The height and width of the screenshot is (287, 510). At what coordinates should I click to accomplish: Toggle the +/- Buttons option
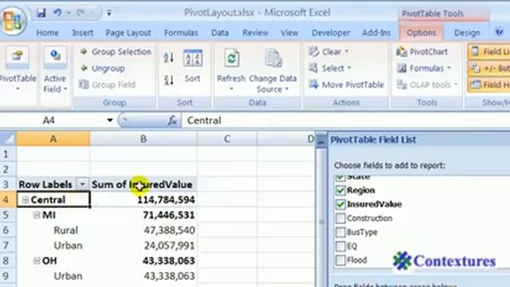489,69
